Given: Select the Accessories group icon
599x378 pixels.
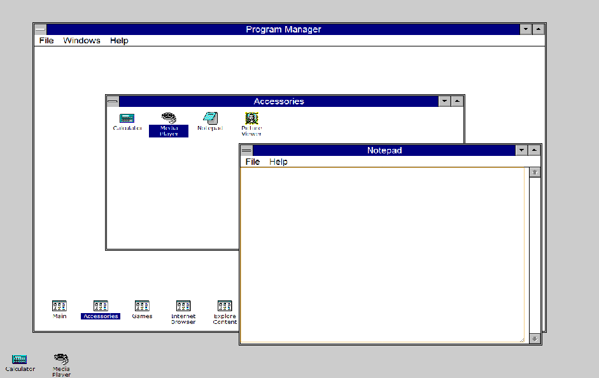Looking at the screenshot, I should tap(100, 307).
